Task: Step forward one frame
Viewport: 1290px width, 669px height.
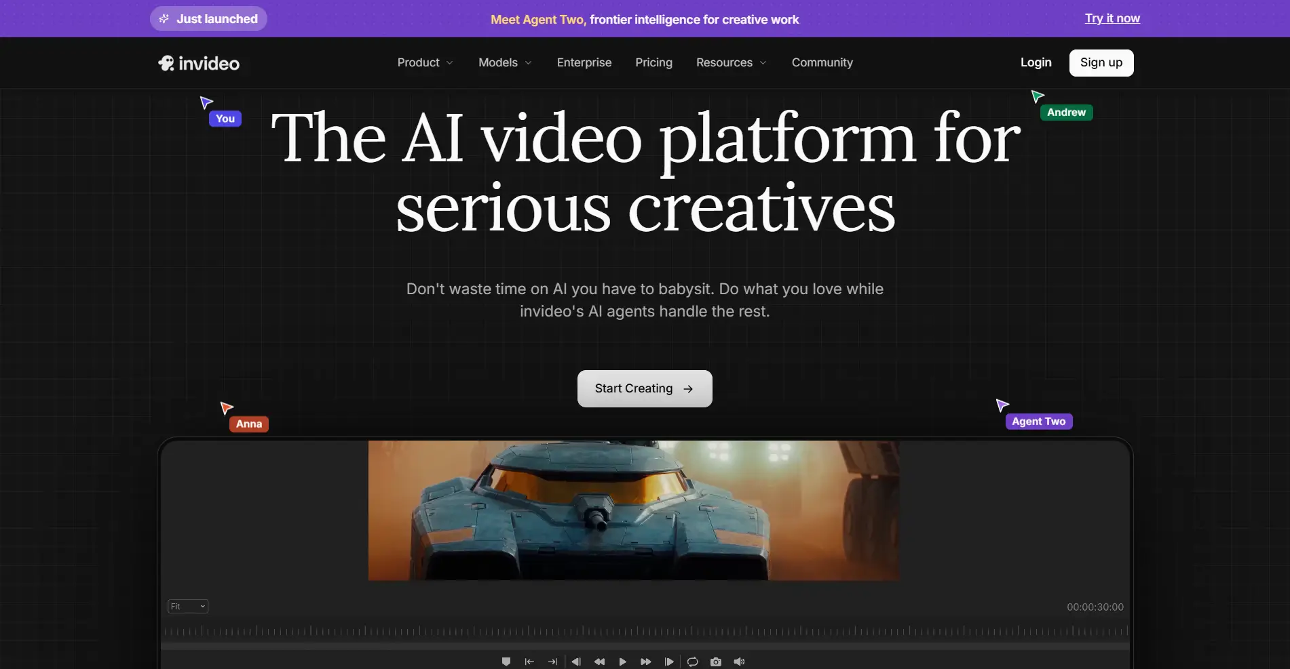Action: (x=669, y=662)
